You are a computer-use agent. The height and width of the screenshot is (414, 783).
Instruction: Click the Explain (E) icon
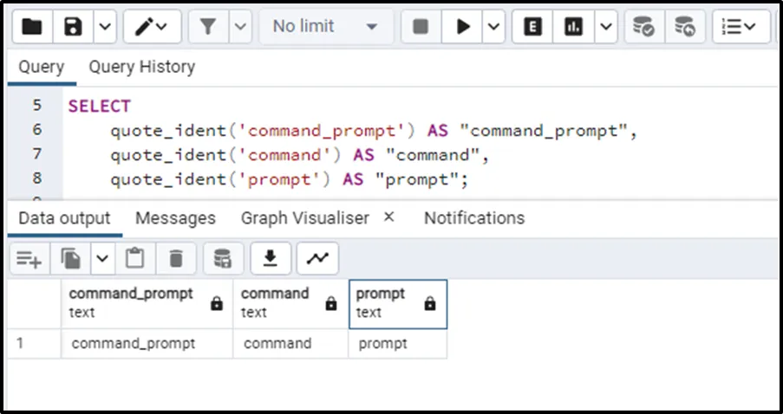(x=533, y=27)
